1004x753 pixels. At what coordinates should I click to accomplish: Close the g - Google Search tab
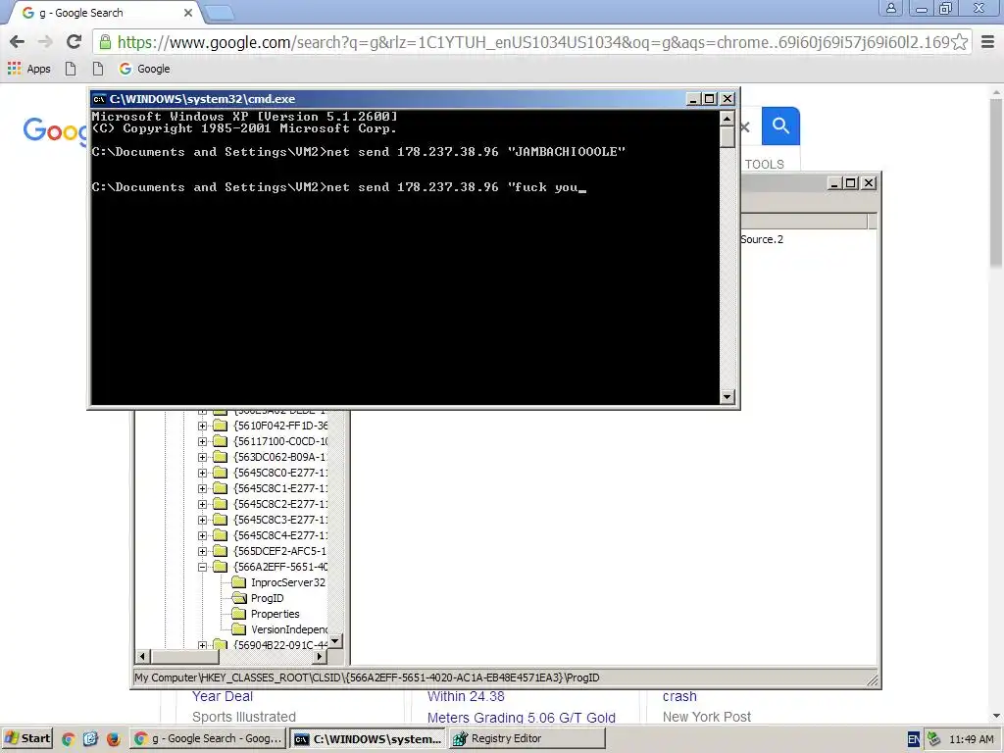pyautogui.click(x=188, y=13)
